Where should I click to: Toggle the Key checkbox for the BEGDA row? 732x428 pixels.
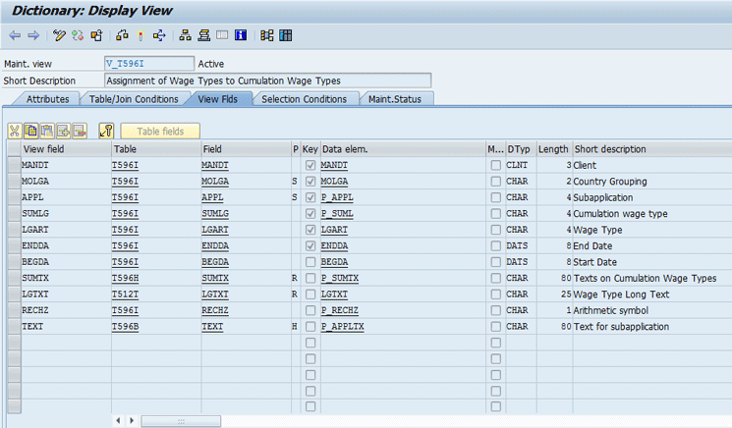point(310,262)
